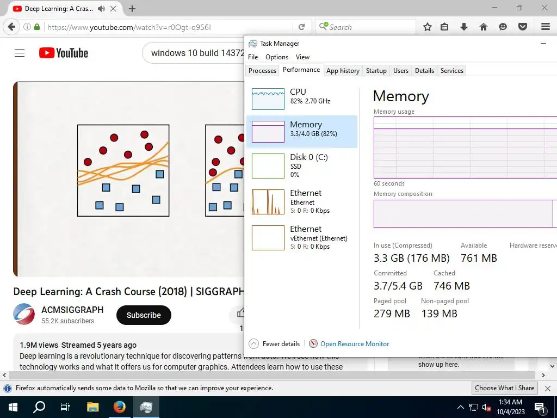Select vEthernet (Ethernet) adapter item
The image size is (557, 418).
point(302,237)
